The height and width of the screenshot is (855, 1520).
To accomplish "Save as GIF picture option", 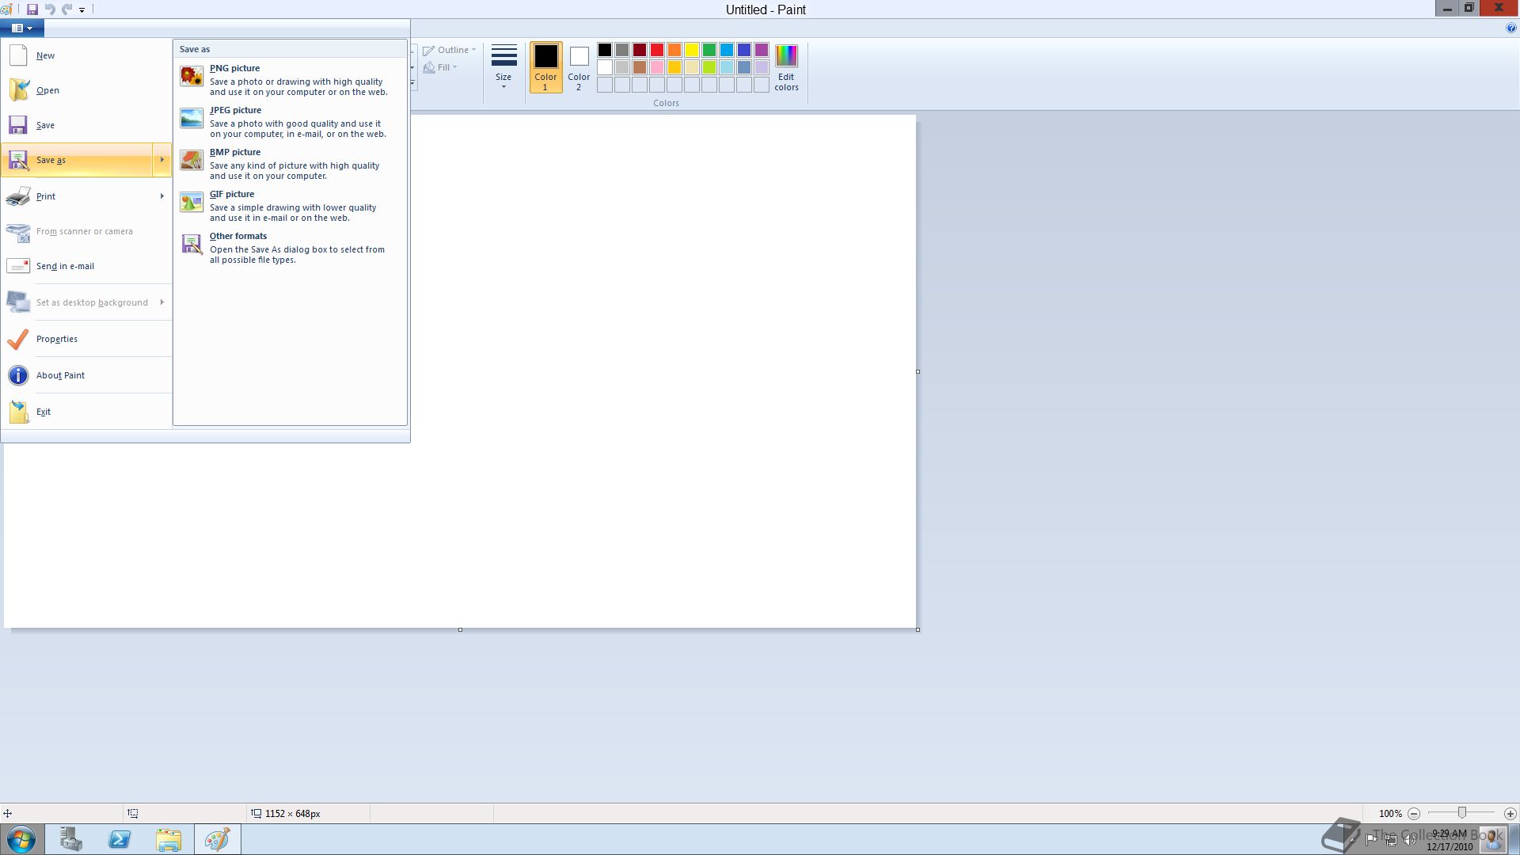I will point(290,206).
